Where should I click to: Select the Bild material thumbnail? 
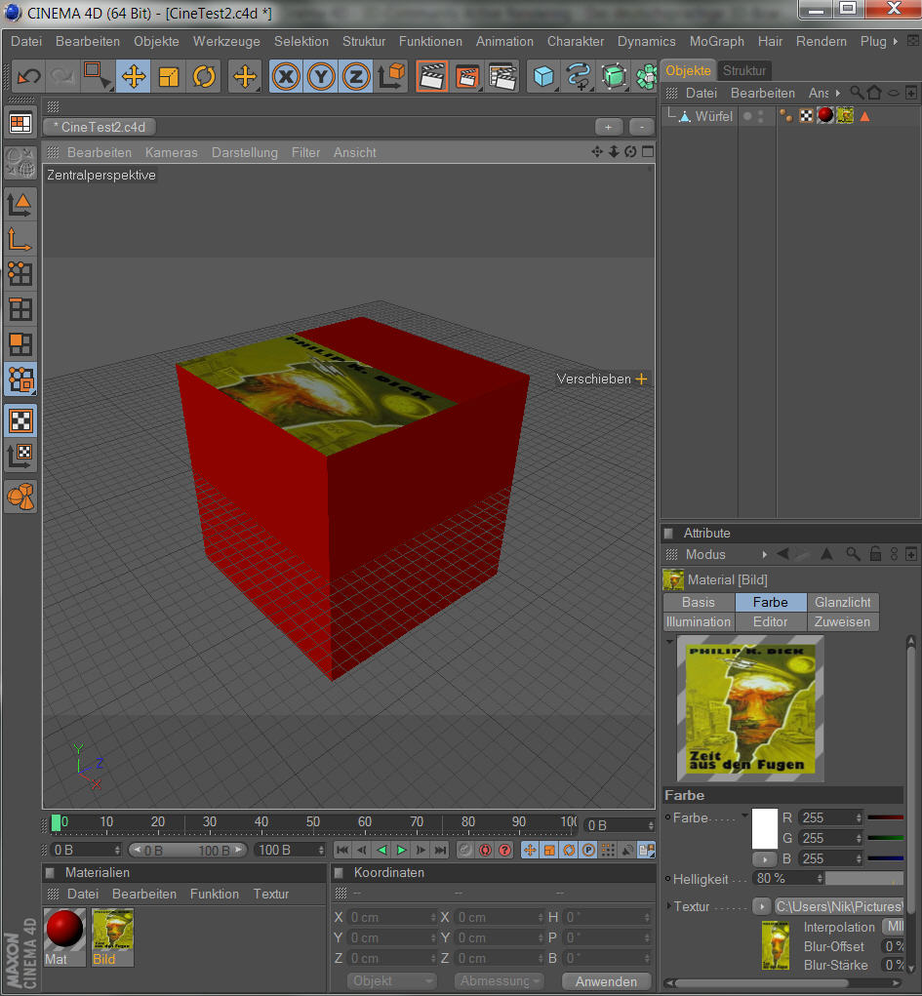point(112,936)
